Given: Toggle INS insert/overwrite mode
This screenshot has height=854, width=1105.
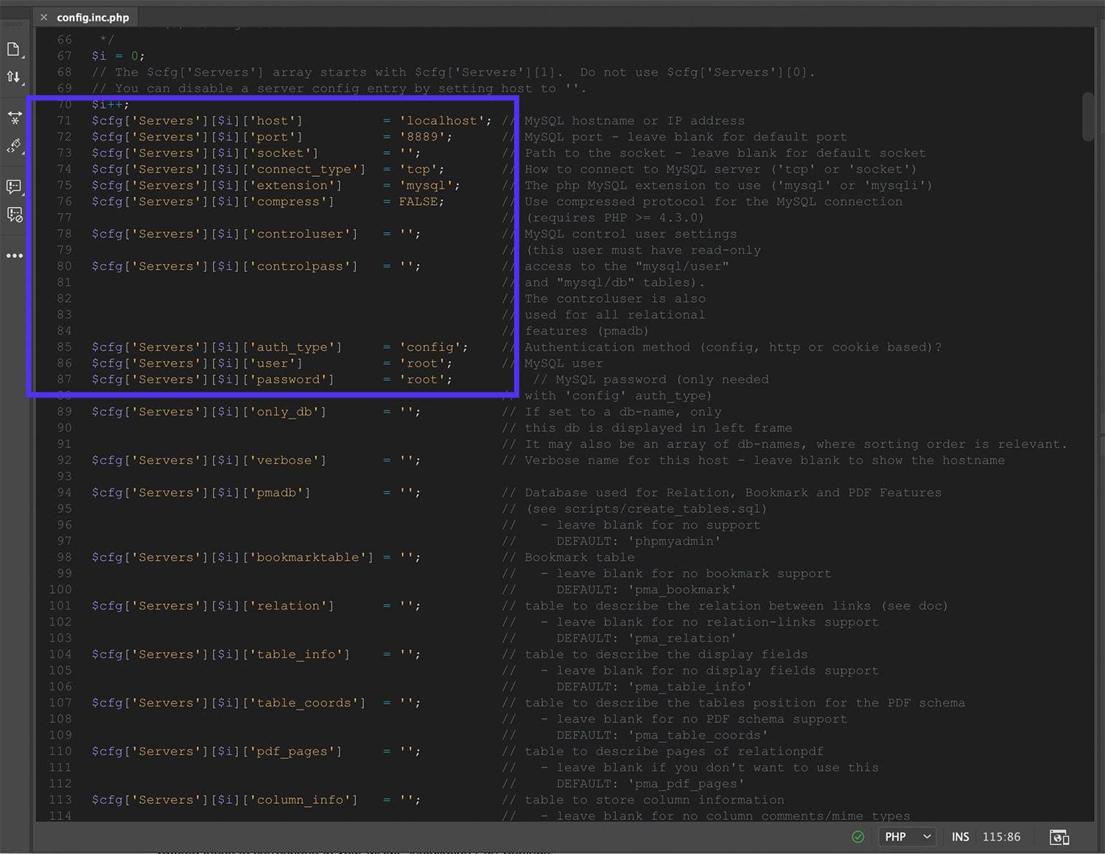Looking at the screenshot, I should pyautogui.click(x=961, y=837).
